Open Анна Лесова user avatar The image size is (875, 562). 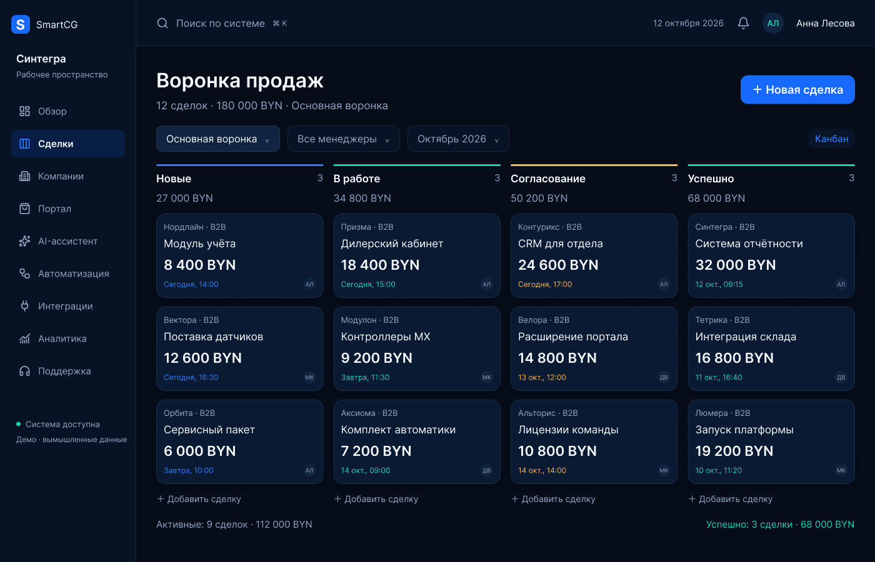pyautogui.click(x=773, y=23)
